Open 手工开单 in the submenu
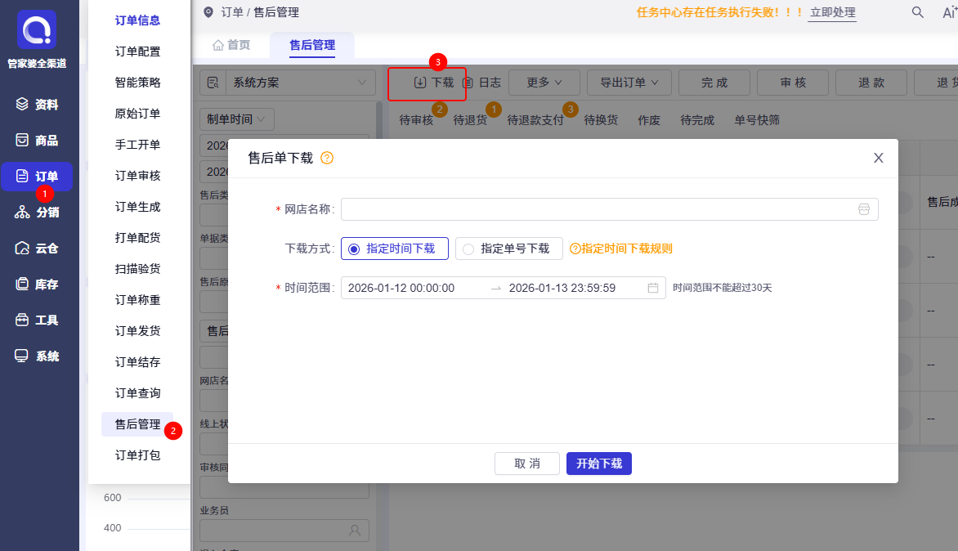The width and height of the screenshot is (958, 551). (x=137, y=145)
